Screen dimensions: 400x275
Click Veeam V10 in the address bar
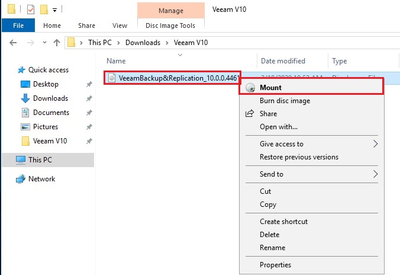[191, 43]
